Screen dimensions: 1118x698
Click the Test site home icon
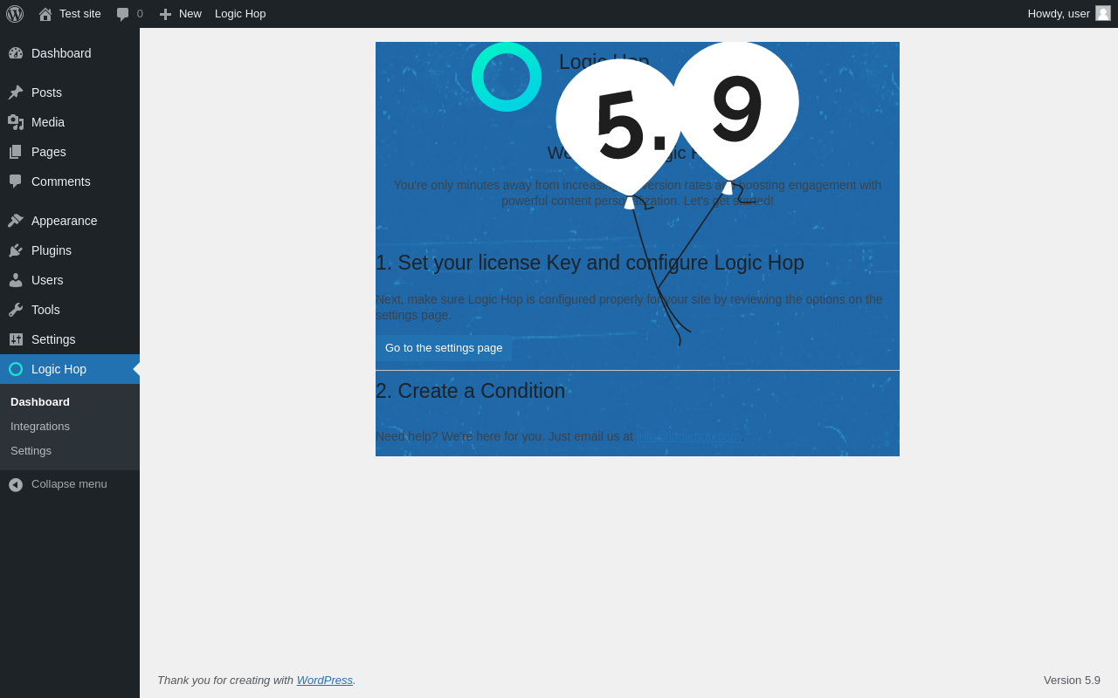(45, 14)
